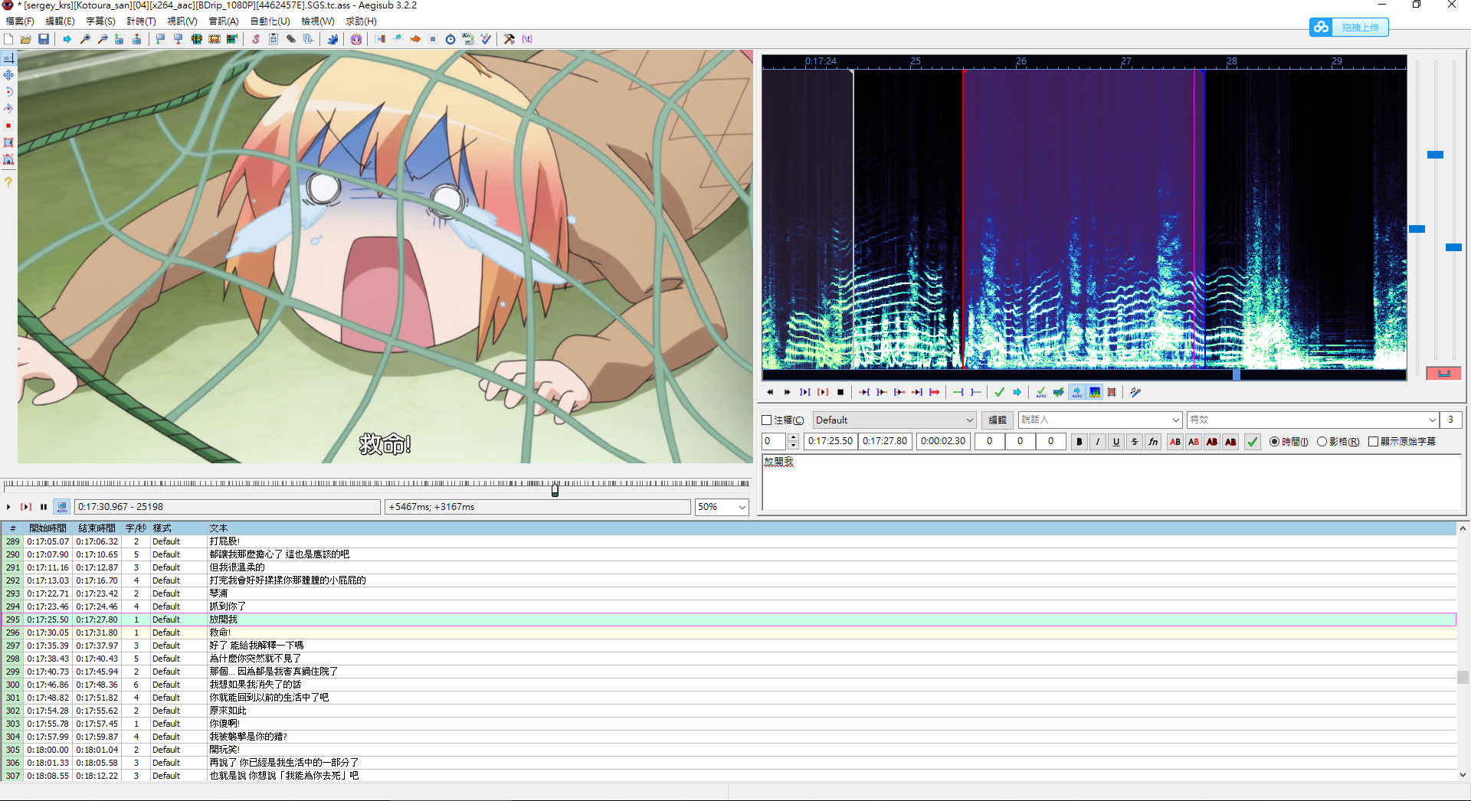The image size is (1471, 801).
Task: Toggle the tag hiding {\t} icon
Action: coord(527,39)
